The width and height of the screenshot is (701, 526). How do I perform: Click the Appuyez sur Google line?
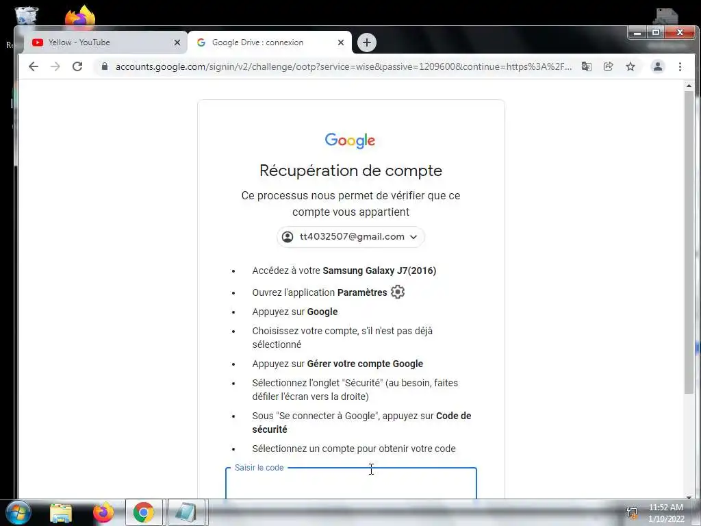pos(294,312)
